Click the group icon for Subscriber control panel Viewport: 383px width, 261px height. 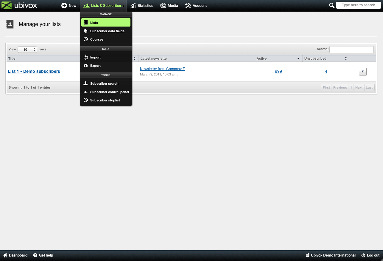click(x=86, y=92)
